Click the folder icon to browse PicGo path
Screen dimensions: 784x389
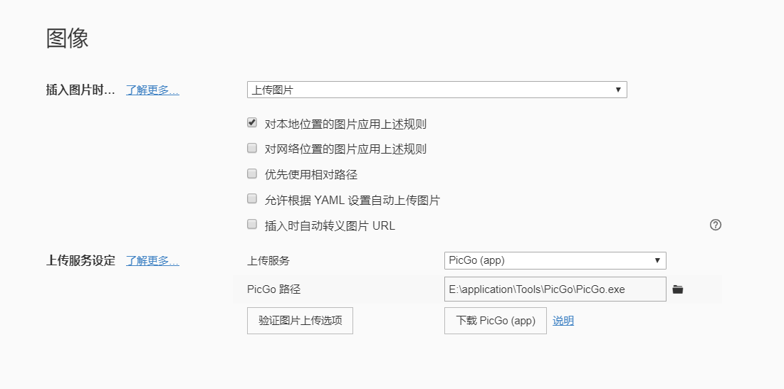pos(678,289)
